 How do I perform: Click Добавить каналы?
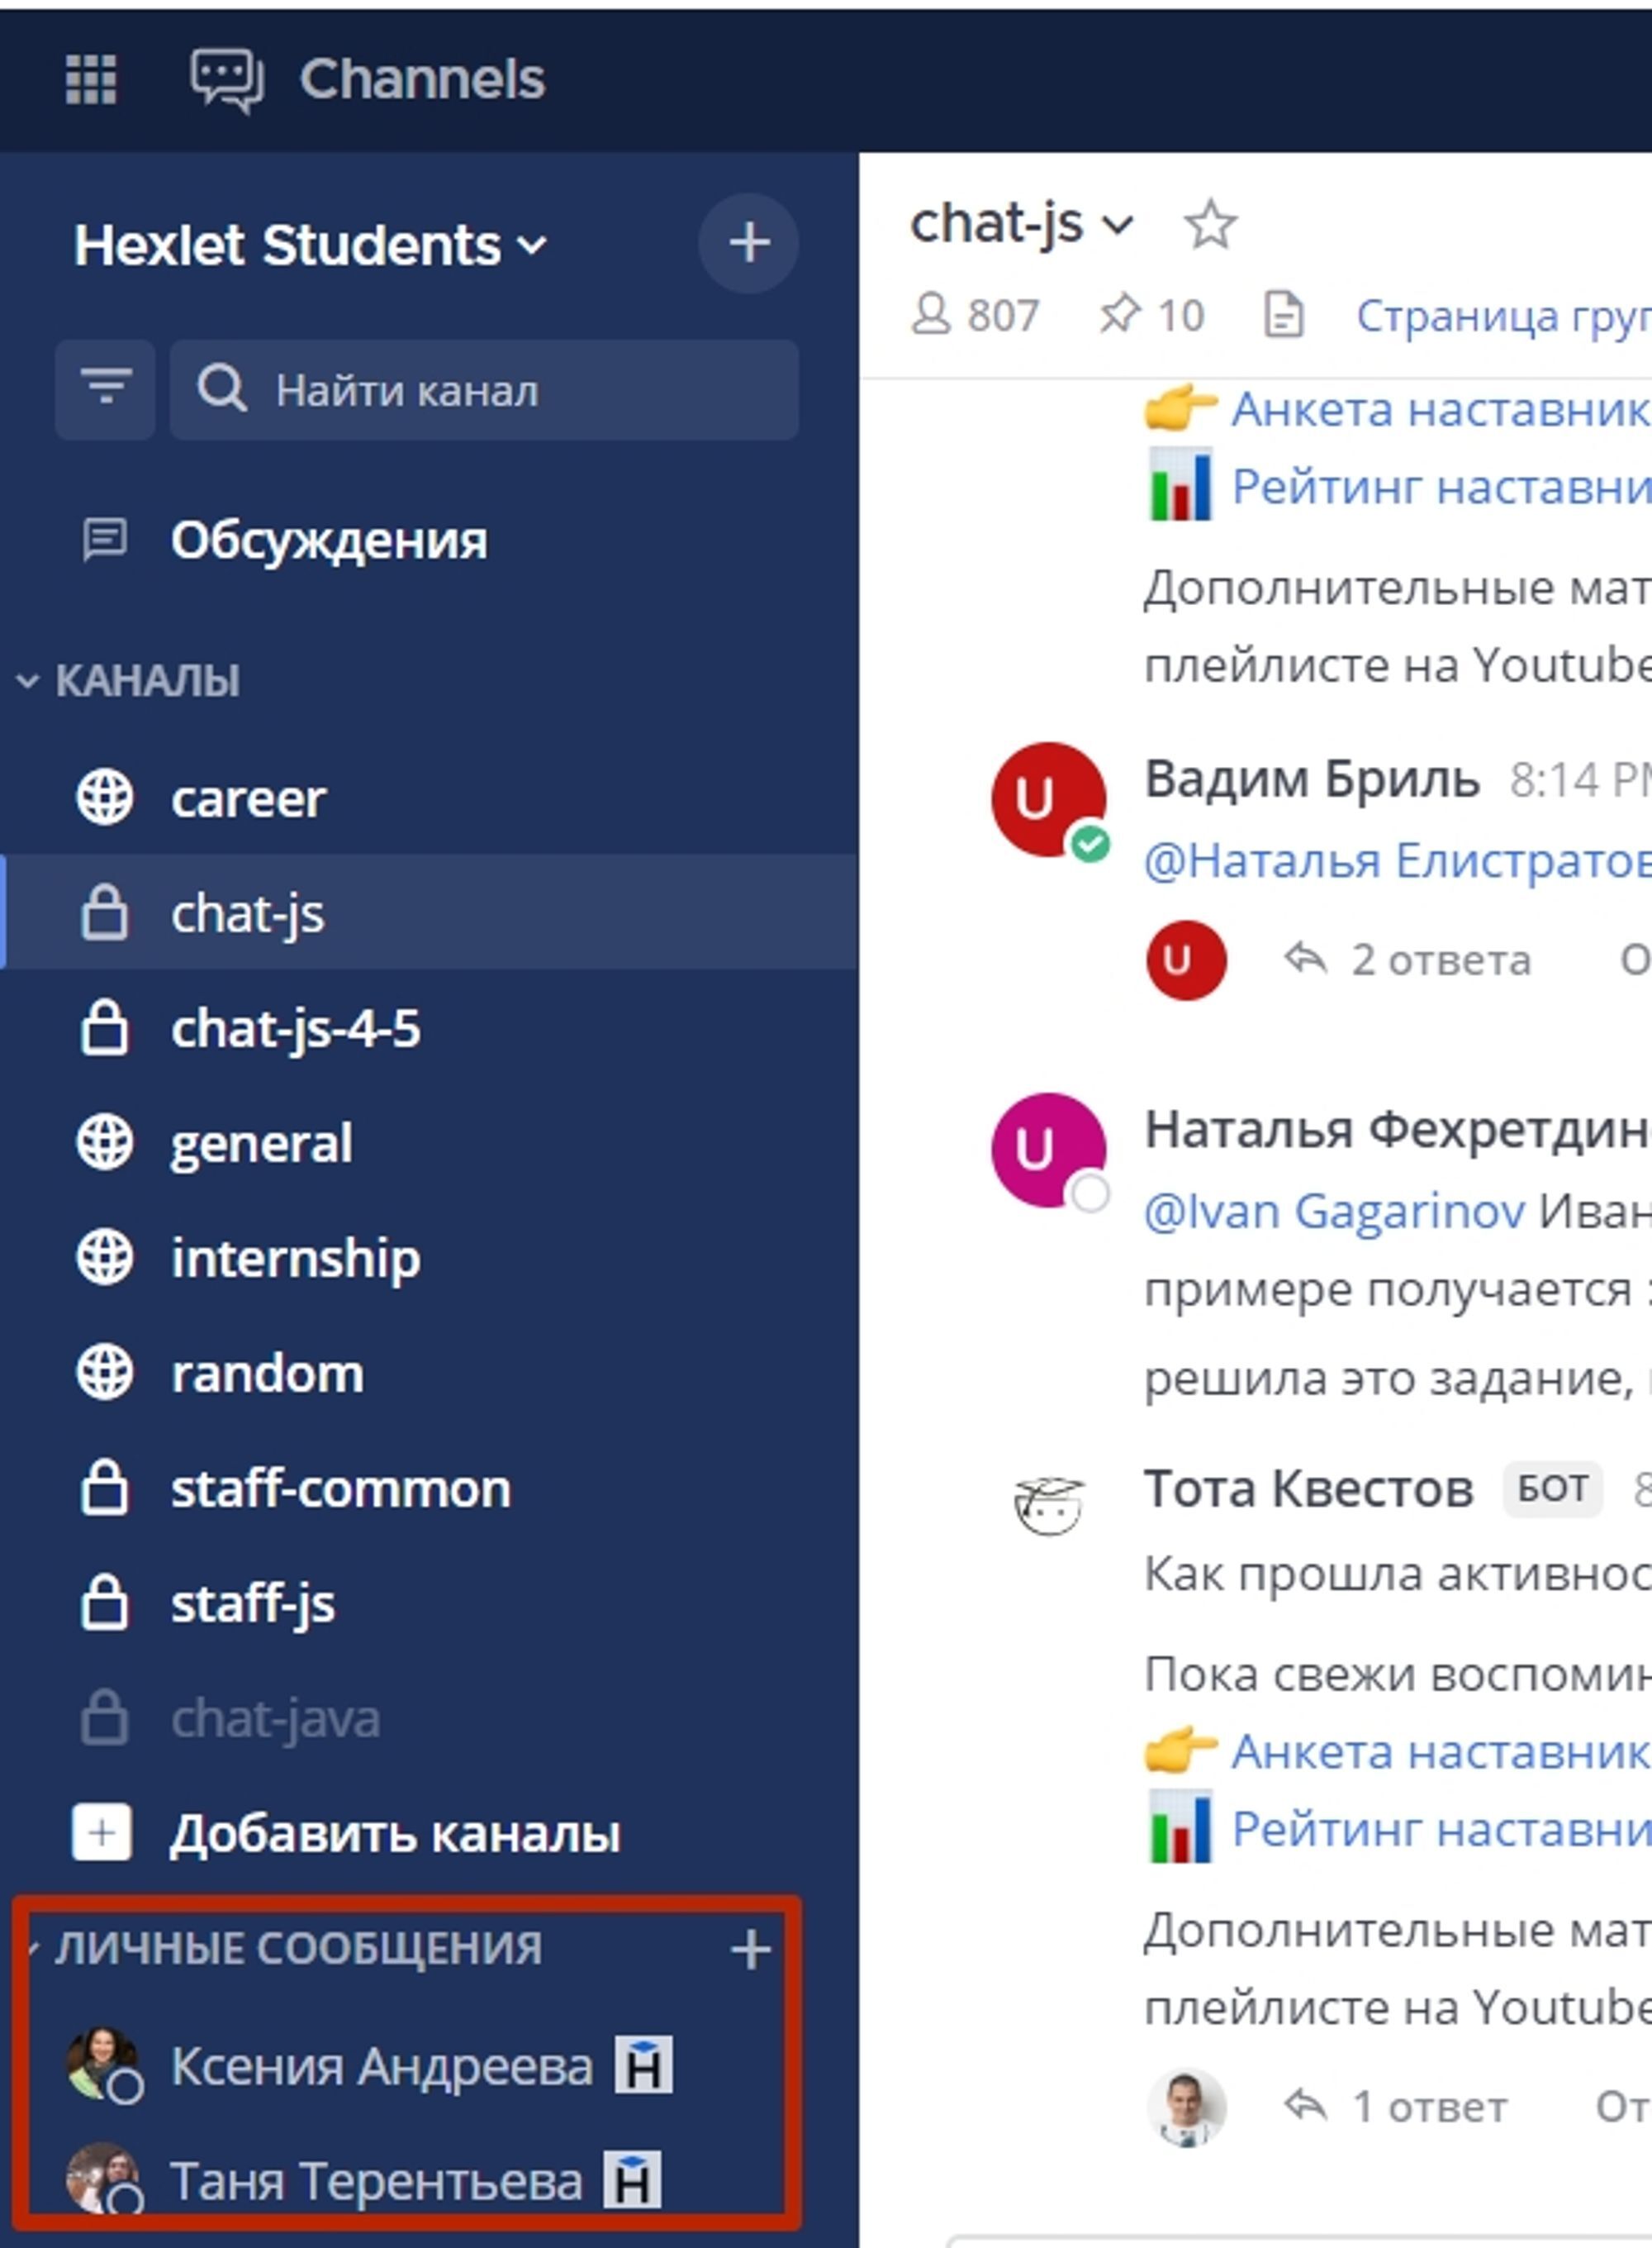(x=395, y=1833)
